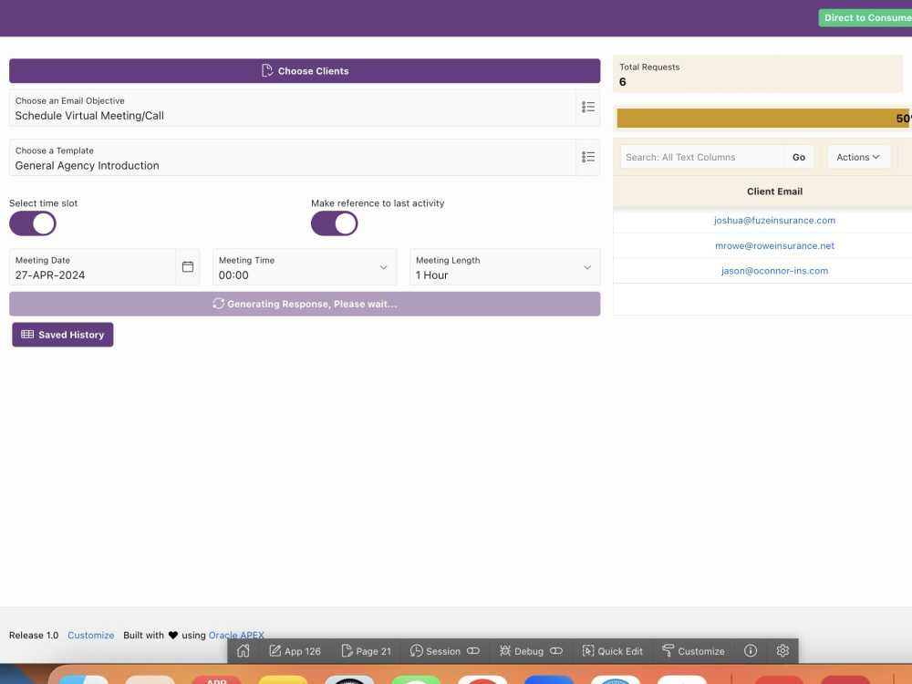Disable Make reference to last activity switch
Screen dimensions: 912x684
[335, 223]
